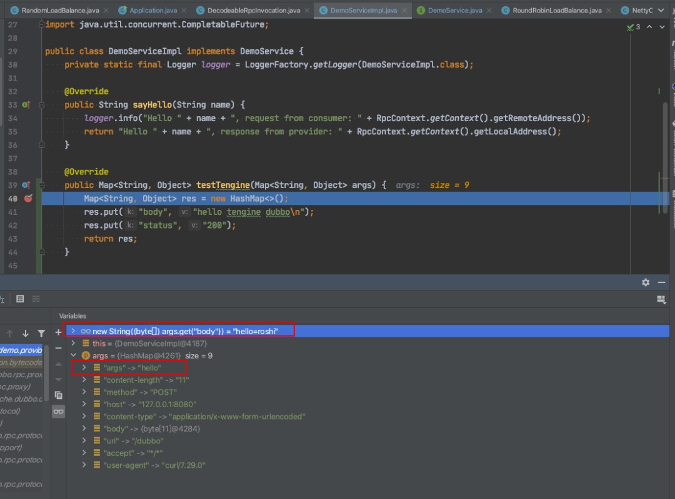The height and width of the screenshot is (499, 675).
Task: Click the remove watch minus icon
Action: pos(59,348)
